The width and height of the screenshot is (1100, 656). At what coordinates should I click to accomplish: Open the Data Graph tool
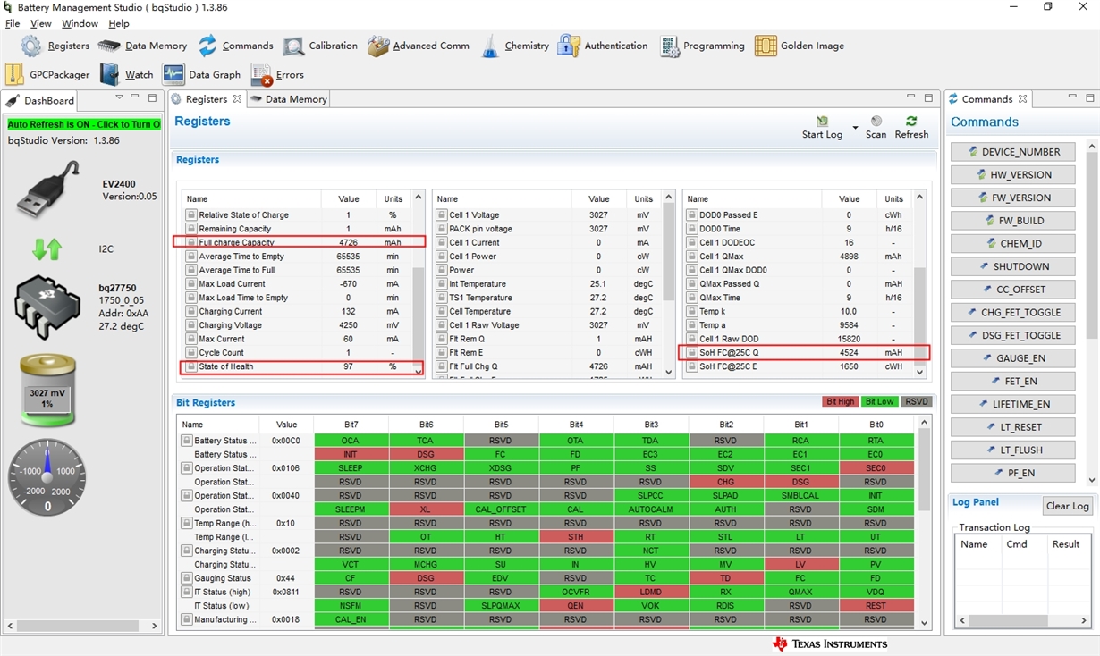201,74
